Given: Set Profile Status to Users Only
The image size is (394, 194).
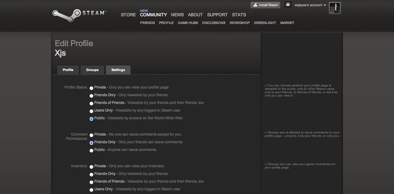Looking at the screenshot, I should [91, 111].
